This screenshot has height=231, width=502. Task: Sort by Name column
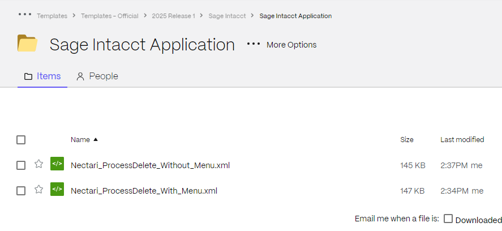pos(84,140)
